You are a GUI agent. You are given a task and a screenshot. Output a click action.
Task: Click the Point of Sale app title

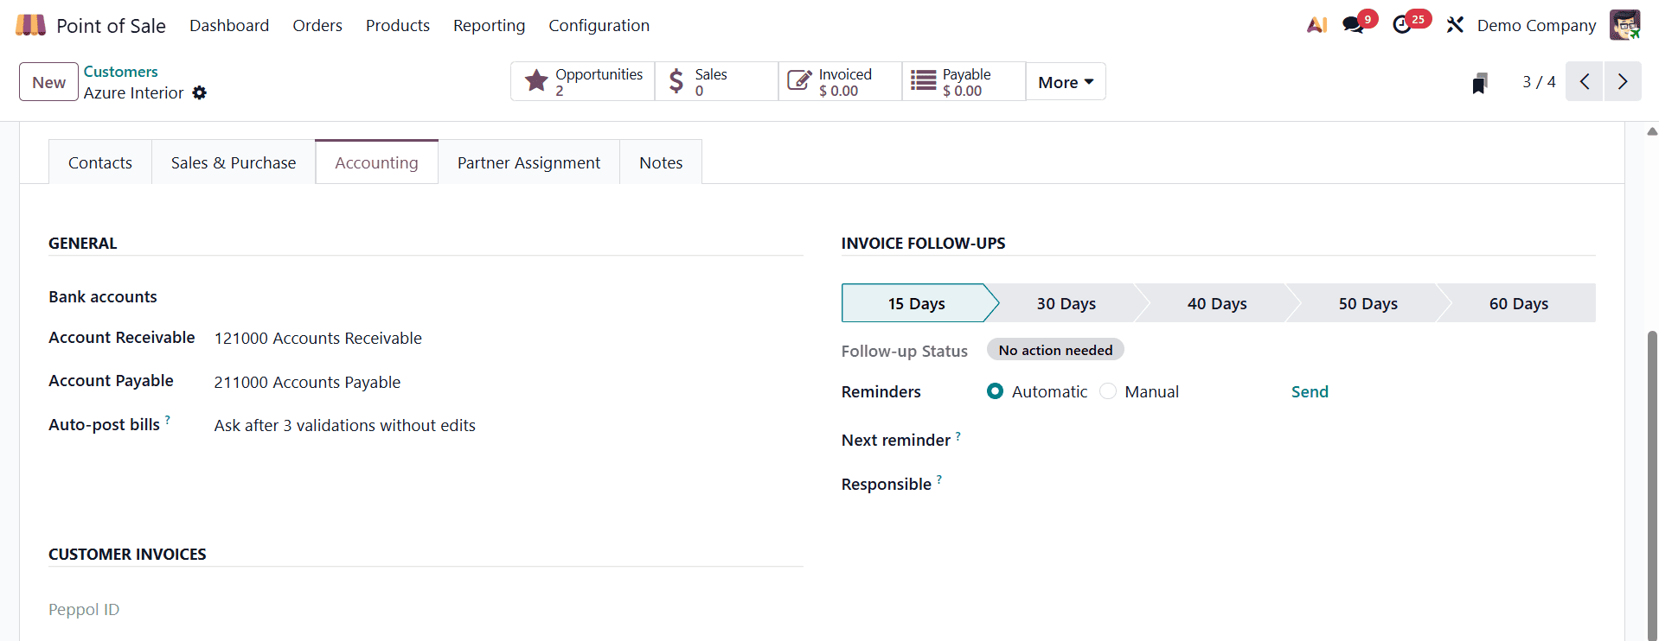point(111,26)
